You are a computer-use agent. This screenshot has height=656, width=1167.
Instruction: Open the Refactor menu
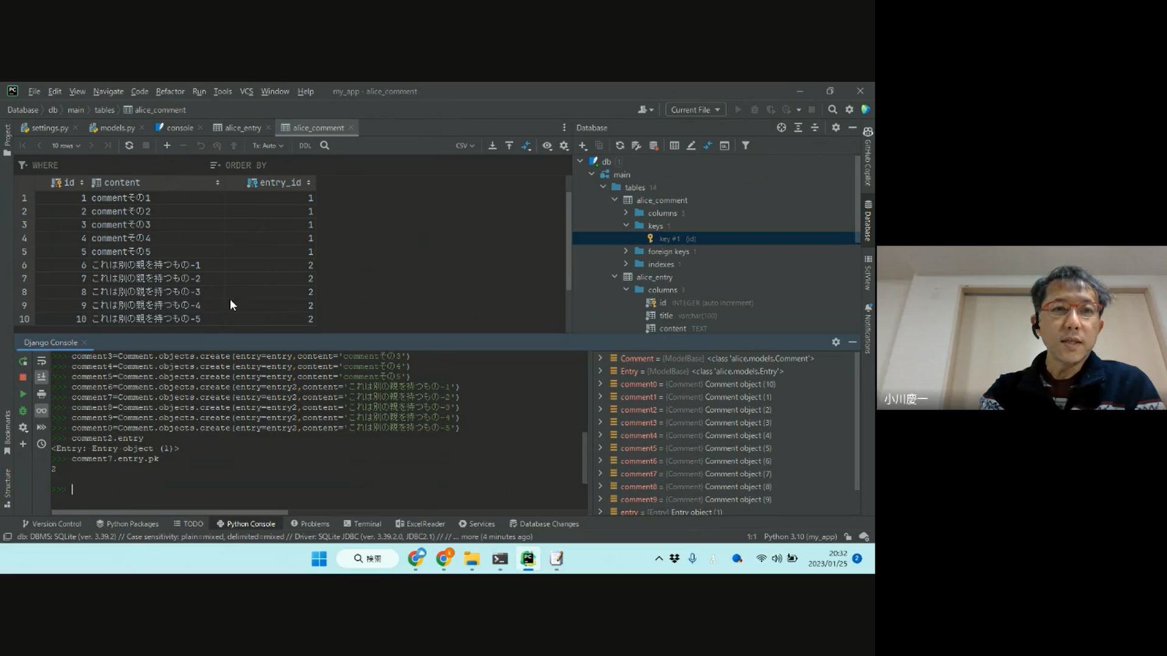point(170,92)
